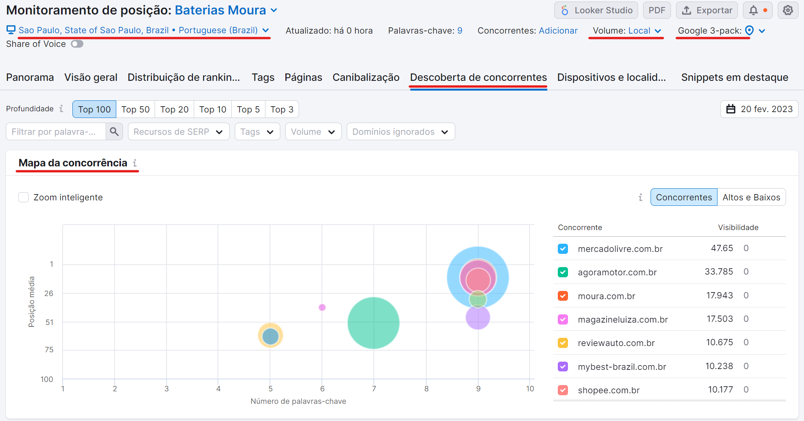Viewport: 804px width, 421px height.
Task: Click the info icon beside Mapa da concorrência
Action: 135,163
